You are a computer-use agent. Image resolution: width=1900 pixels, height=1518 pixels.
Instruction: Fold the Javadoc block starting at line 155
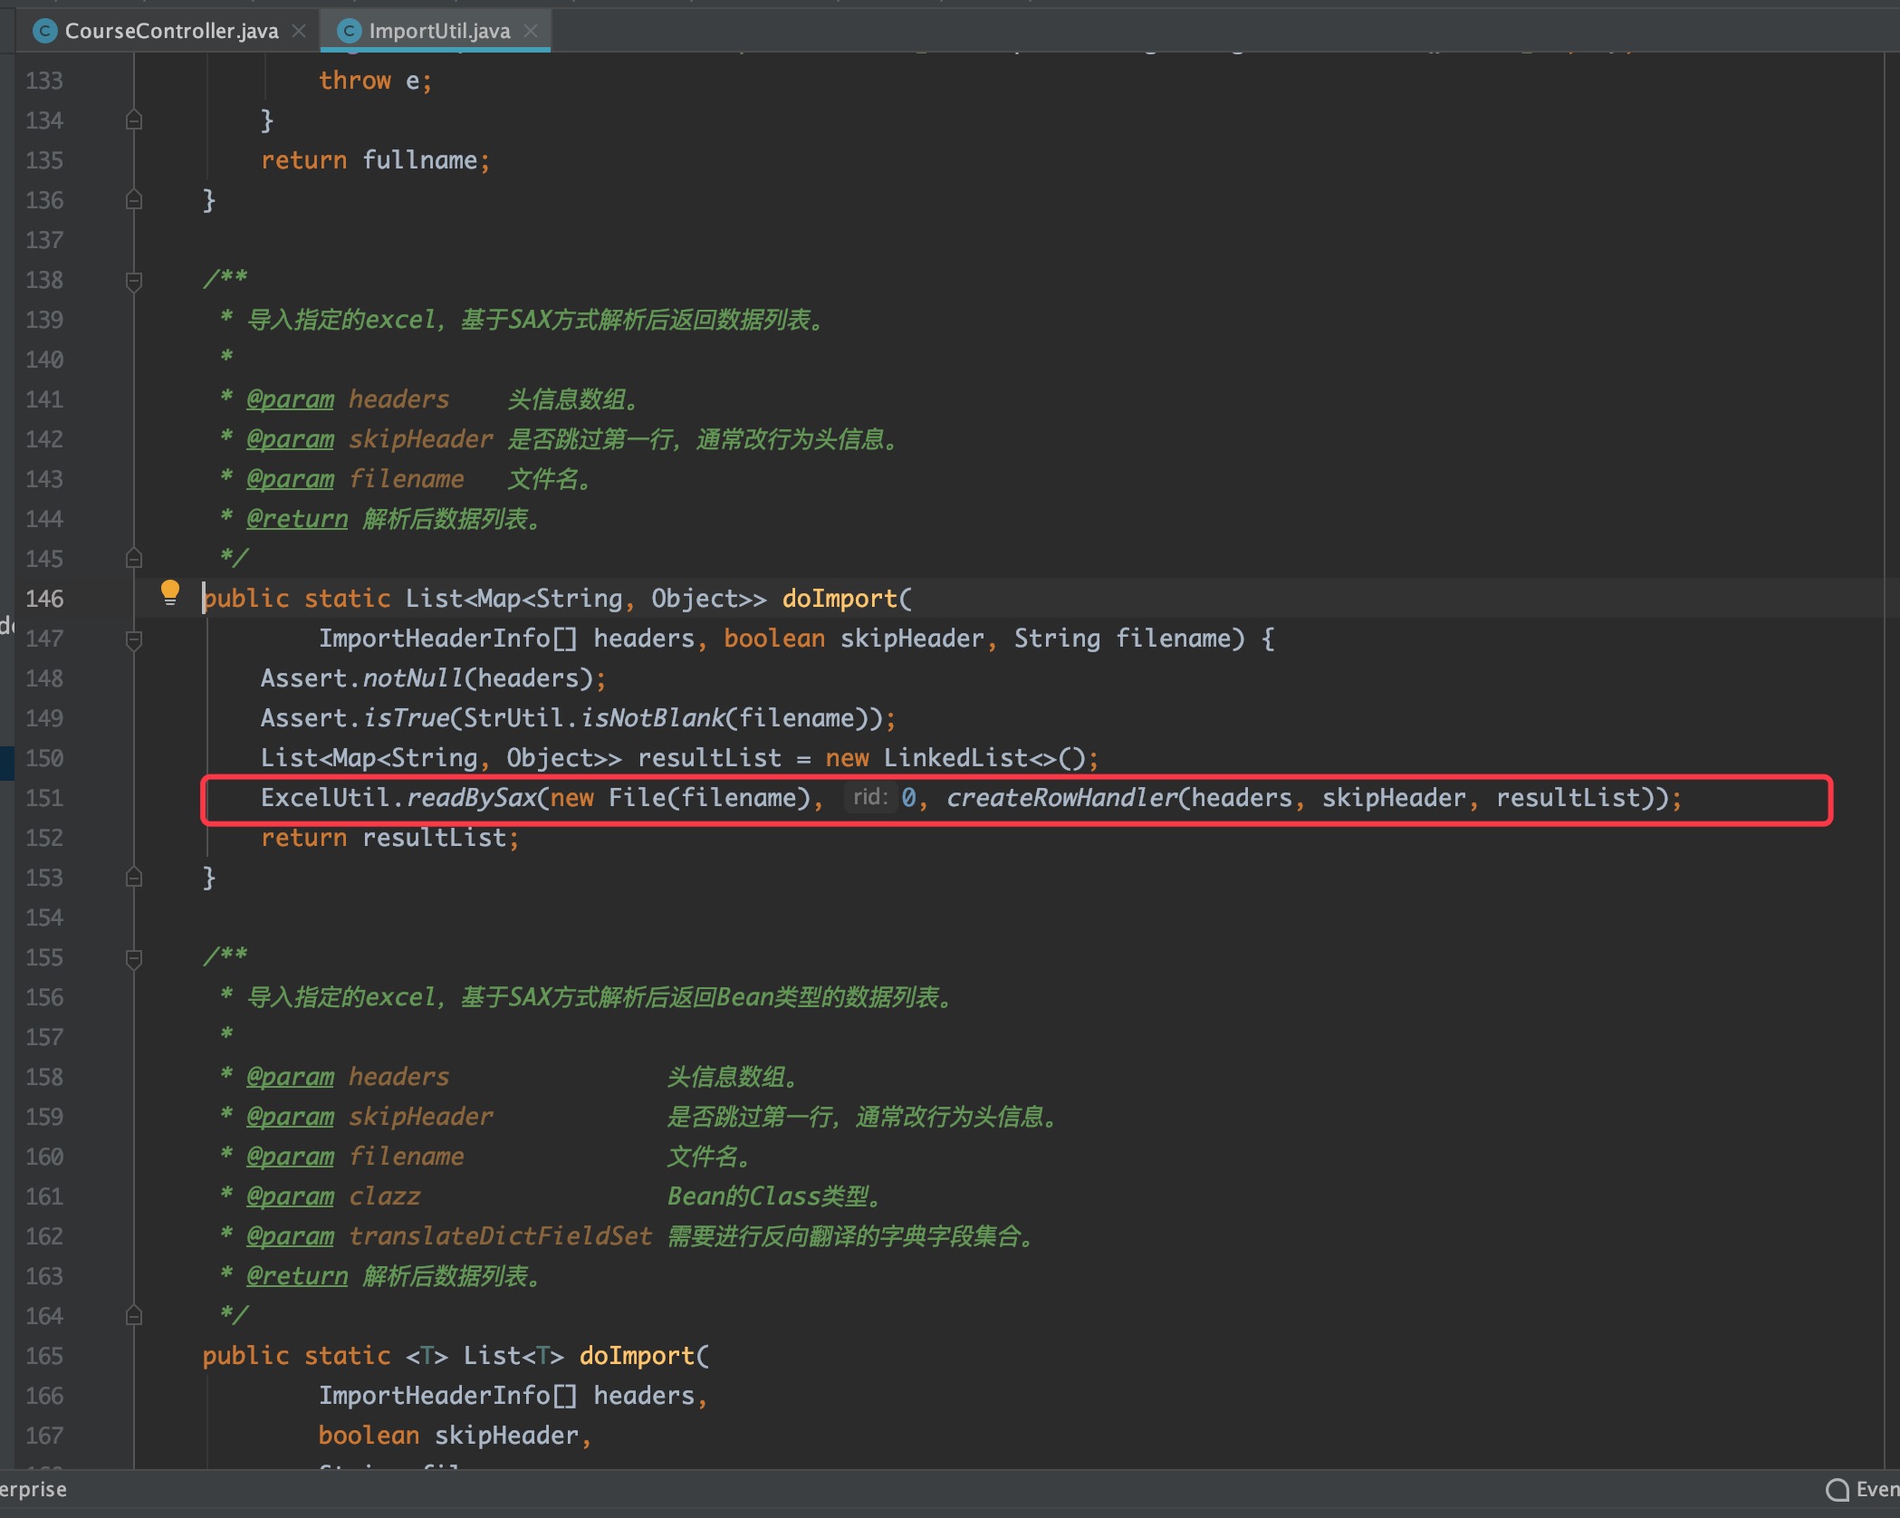click(134, 958)
